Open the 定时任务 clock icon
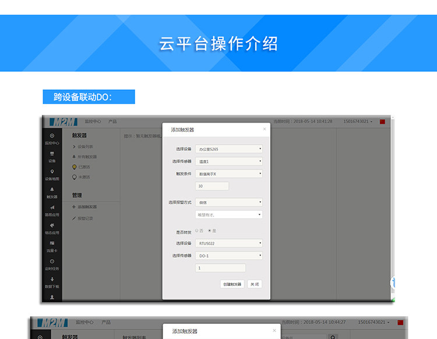Image resolution: width=437 pixels, height=339 pixels. coord(52,261)
